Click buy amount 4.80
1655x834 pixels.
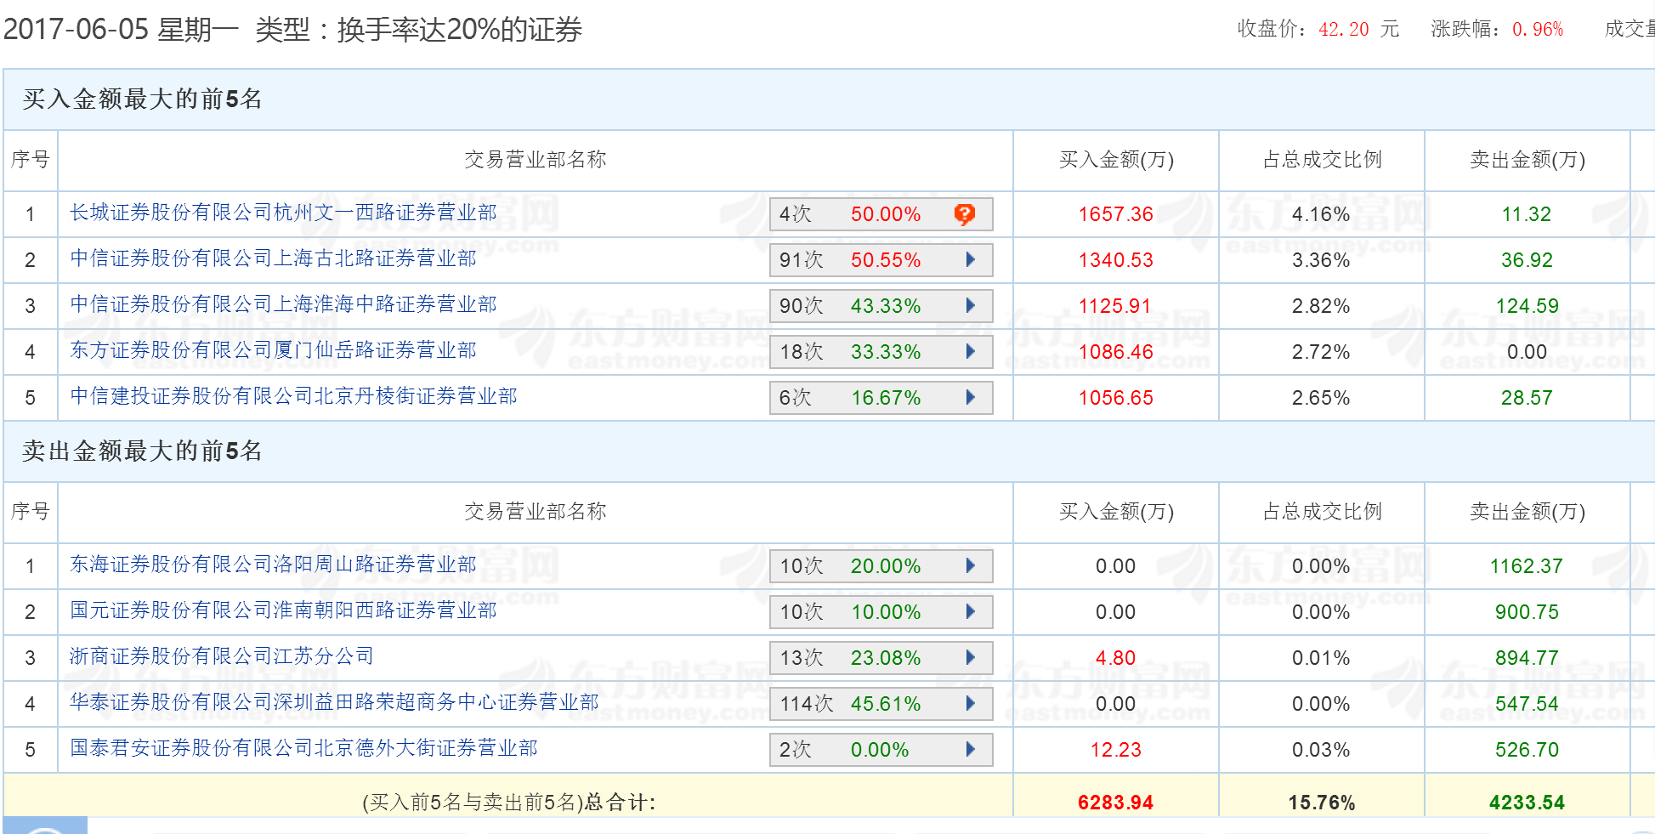[x=1115, y=658]
